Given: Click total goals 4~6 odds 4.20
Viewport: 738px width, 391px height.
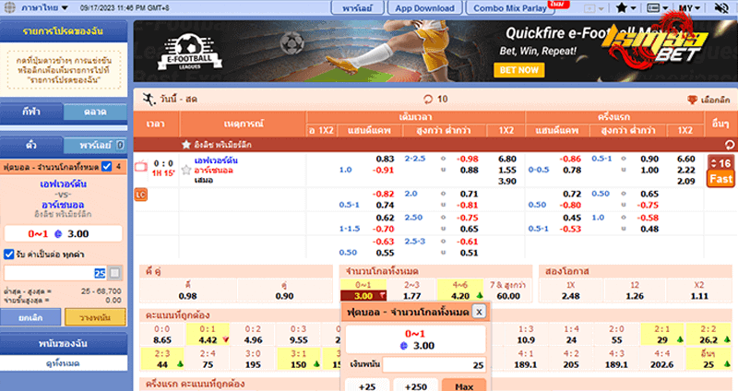Looking at the screenshot, I should click(460, 296).
